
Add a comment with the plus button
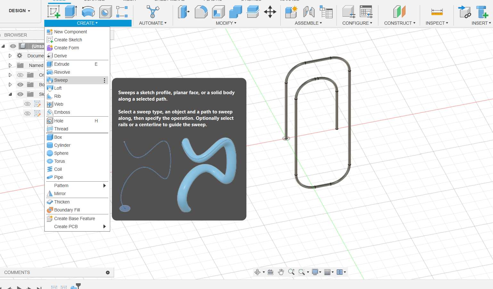(x=108, y=272)
